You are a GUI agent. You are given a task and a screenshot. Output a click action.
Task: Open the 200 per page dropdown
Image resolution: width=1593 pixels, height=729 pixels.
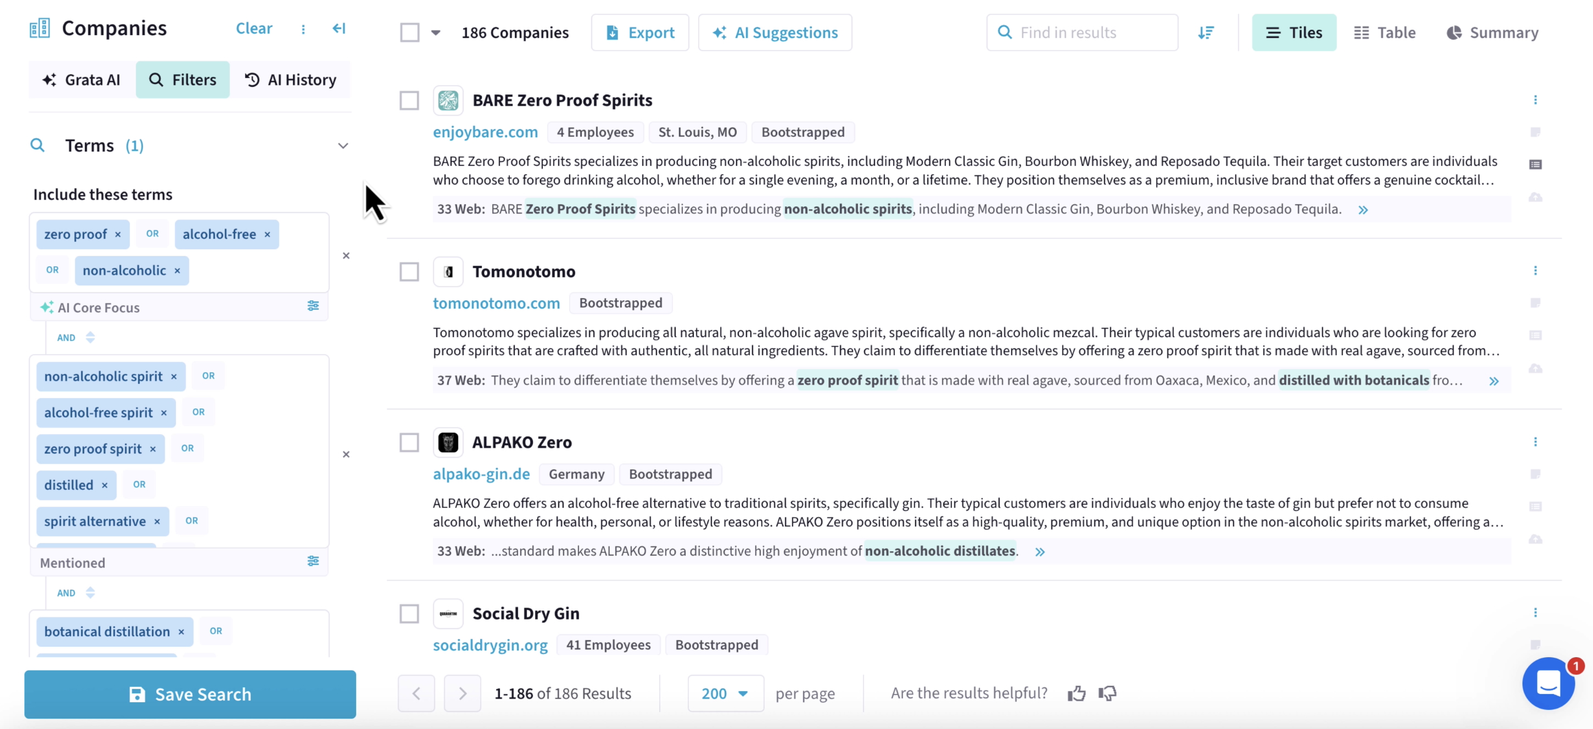click(x=726, y=693)
